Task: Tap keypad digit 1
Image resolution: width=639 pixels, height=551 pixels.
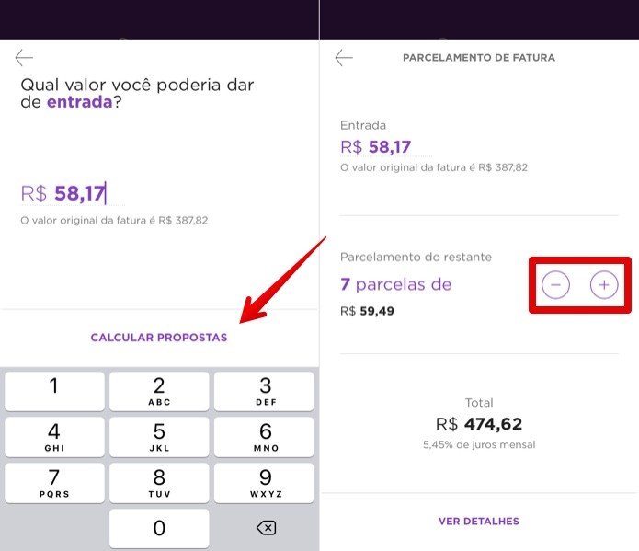Action: pos(54,391)
